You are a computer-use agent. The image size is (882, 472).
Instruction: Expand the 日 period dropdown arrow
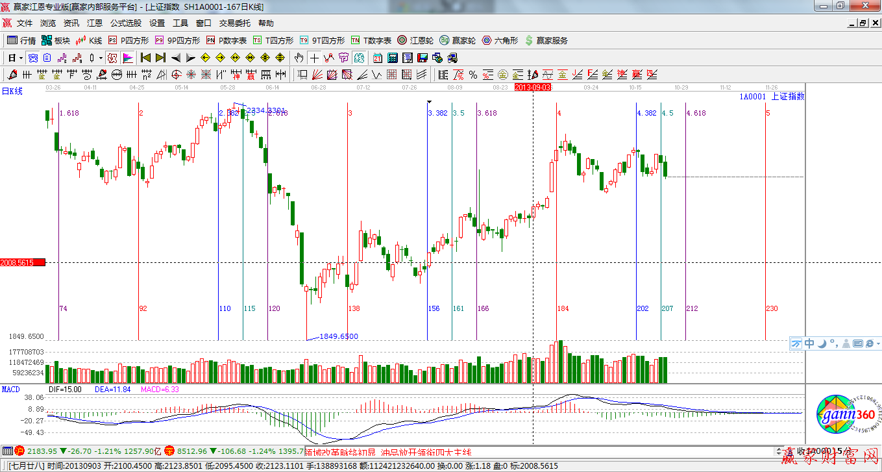(x=20, y=58)
